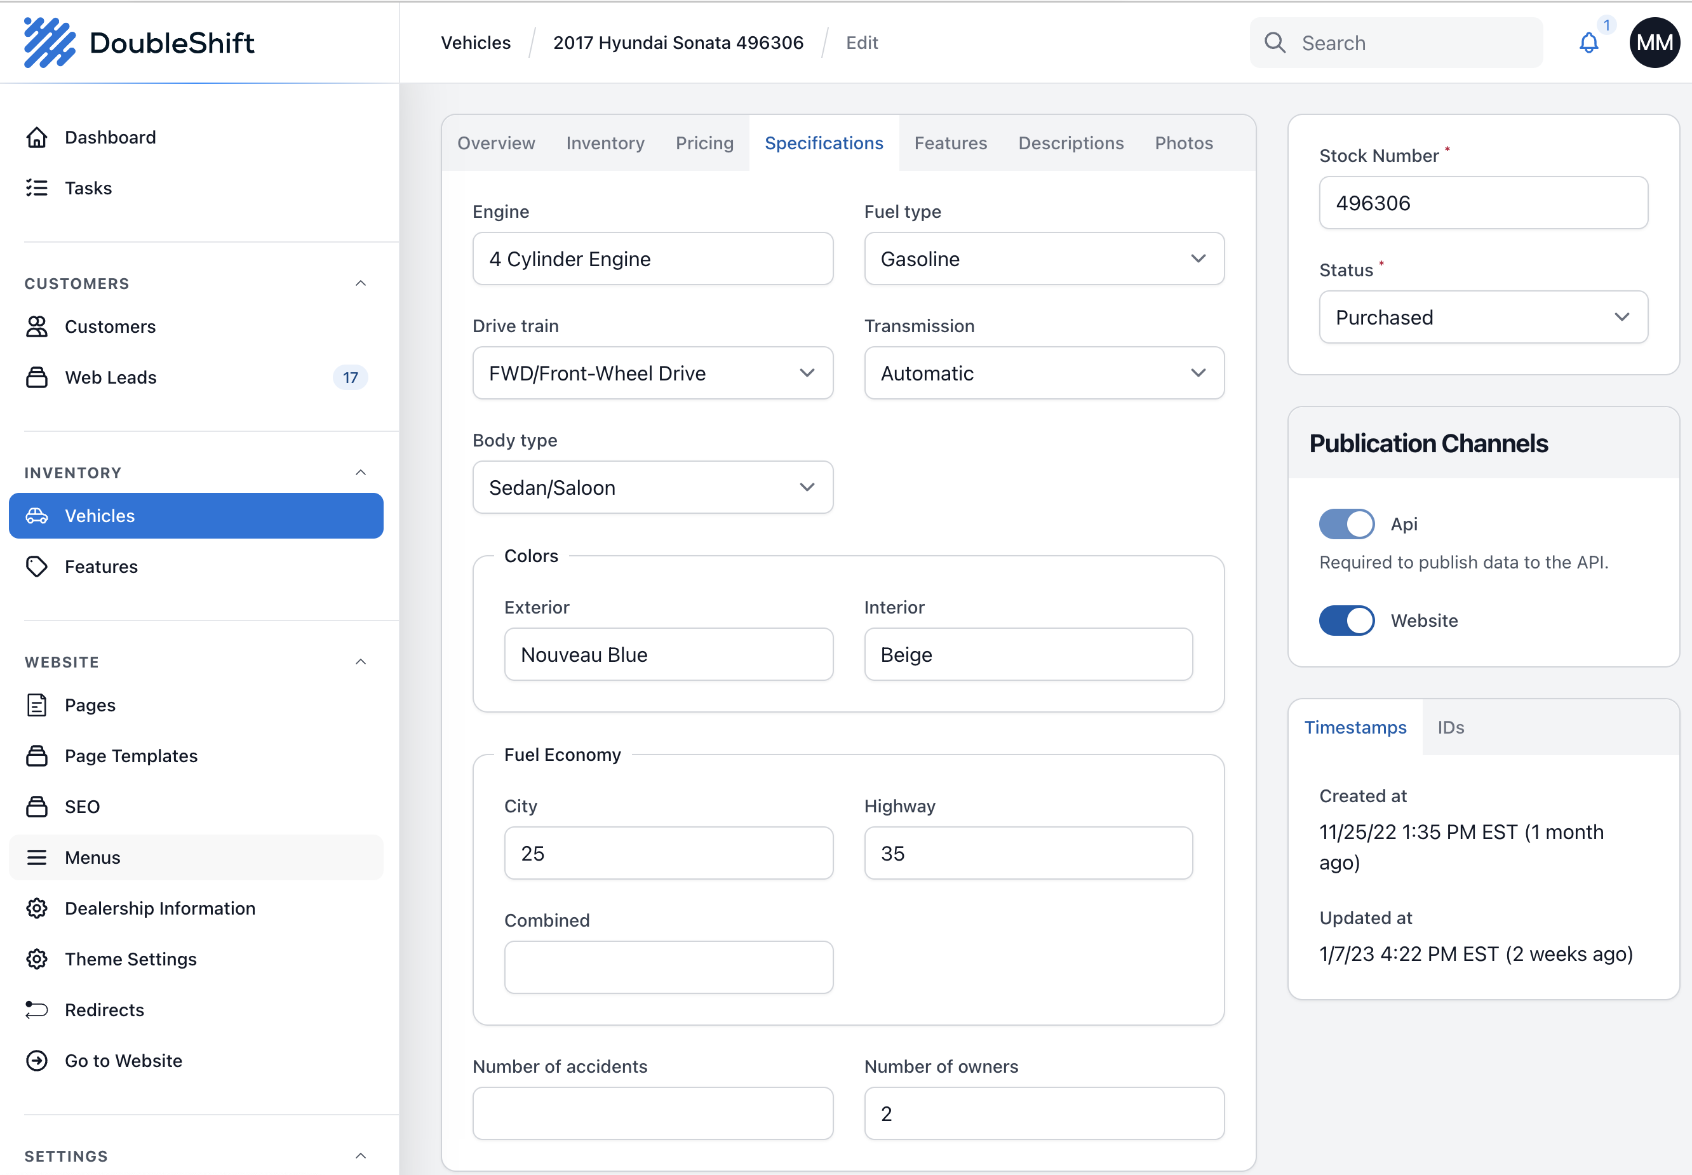Click the DoubleShift logo
Screen dimensions: 1692x1175
point(139,43)
